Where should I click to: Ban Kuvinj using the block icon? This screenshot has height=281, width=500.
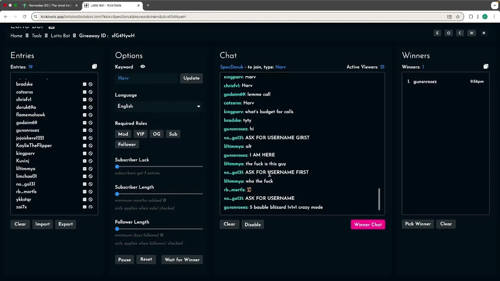(90, 161)
